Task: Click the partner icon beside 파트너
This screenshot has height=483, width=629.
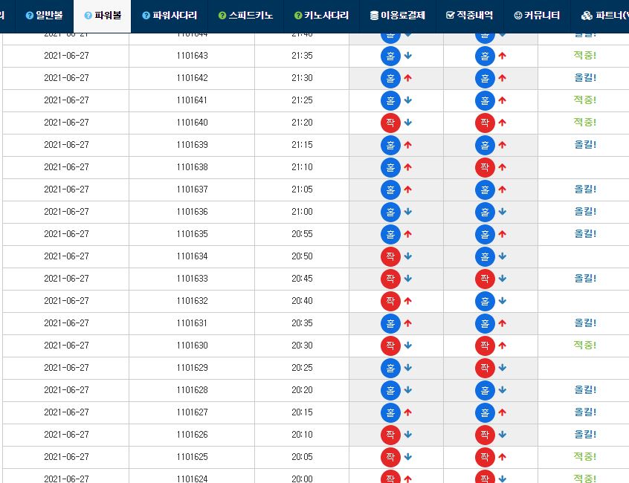Action: point(587,16)
